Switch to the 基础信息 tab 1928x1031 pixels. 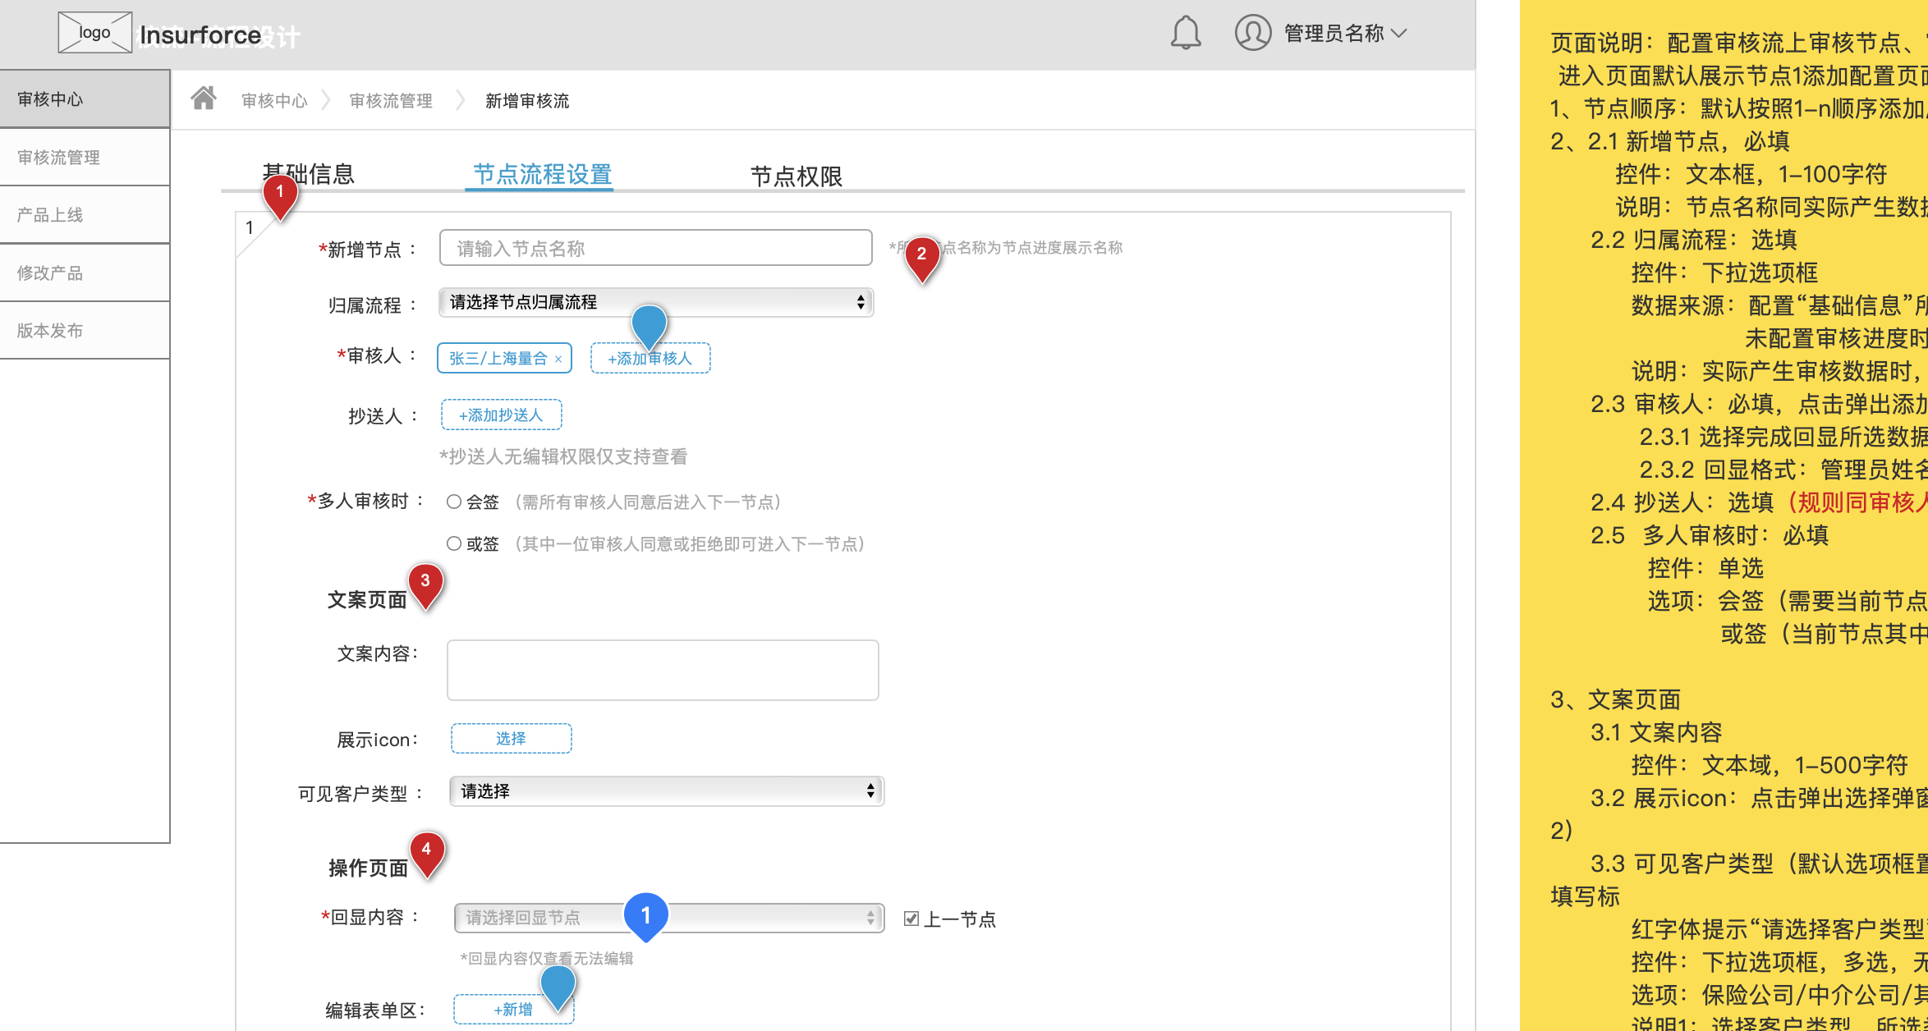(309, 174)
